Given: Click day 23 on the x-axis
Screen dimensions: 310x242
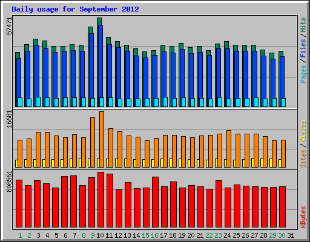Looking at the screenshot, I should [x=218, y=235].
